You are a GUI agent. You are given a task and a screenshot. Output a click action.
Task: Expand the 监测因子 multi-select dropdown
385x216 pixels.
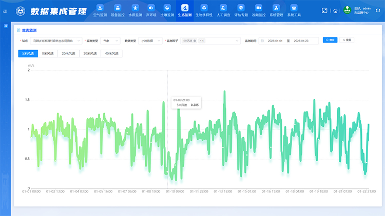click(x=210, y=40)
